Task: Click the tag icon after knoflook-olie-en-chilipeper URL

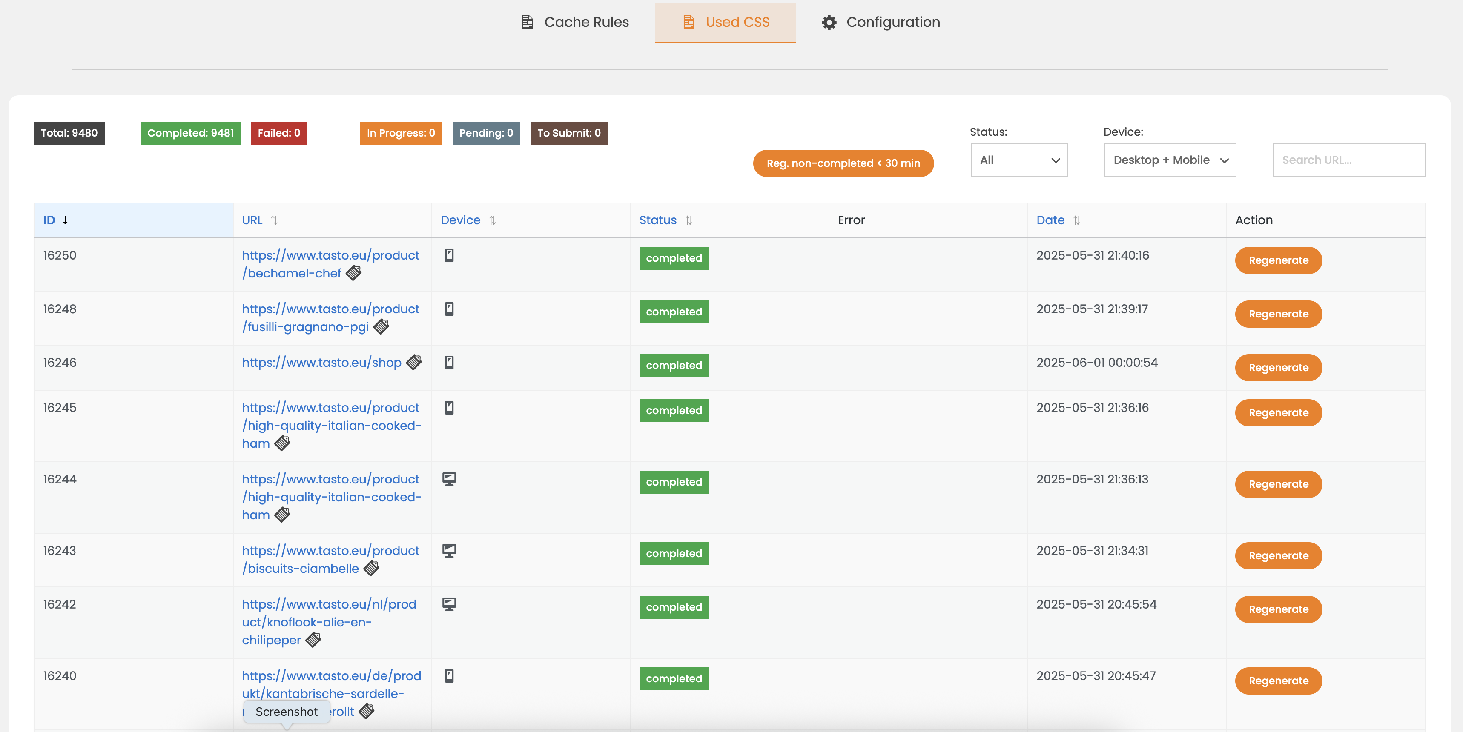Action: [x=313, y=640]
